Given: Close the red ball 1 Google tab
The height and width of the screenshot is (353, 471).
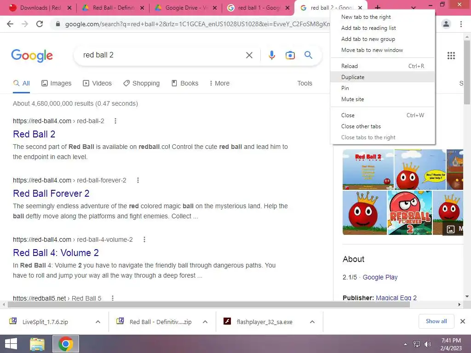Looking at the screenshot, I should [x=287, y=8].
